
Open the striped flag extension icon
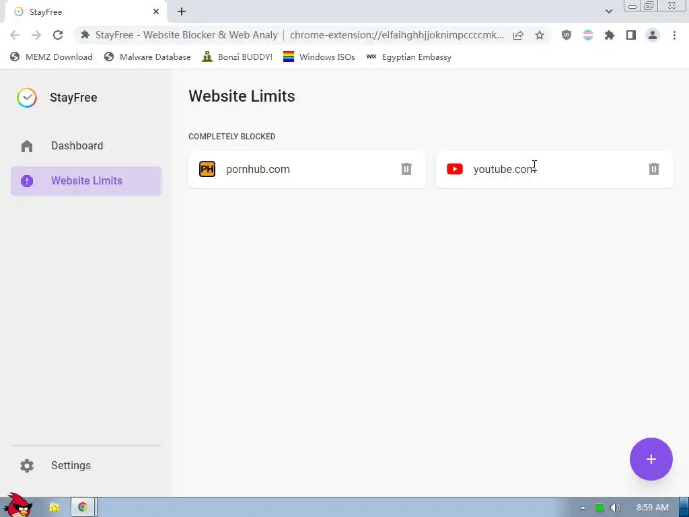tap(588, 35)
